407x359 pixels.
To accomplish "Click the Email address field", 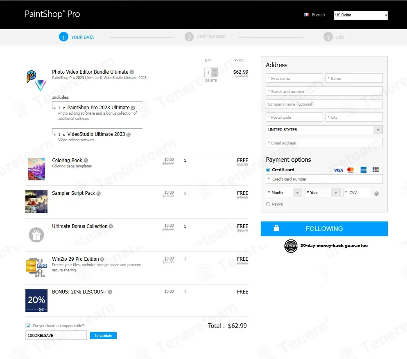I will tap(324, 143).
